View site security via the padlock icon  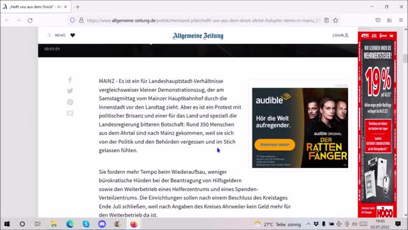[82, 20]
